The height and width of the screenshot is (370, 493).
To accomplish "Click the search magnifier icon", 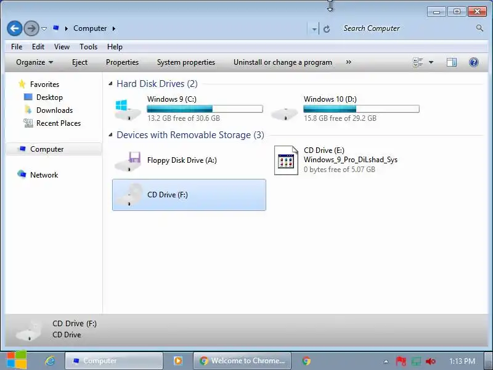I will point(479,28).
